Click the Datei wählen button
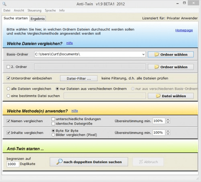201x182 pixels. point(171,96)
